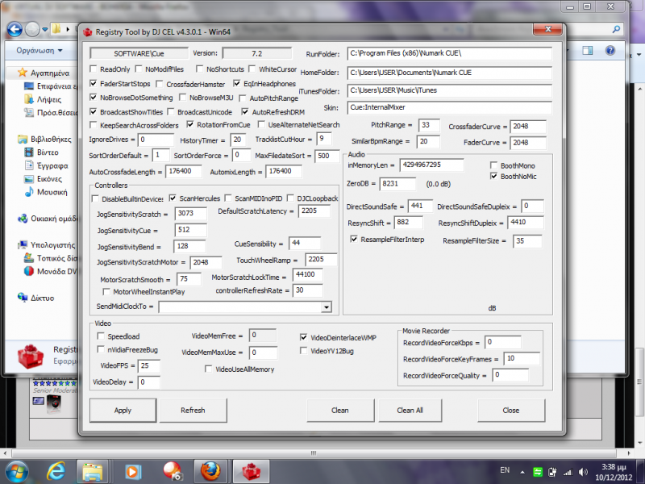Click the RunFolder path field
Viewport: 645px width, 484px height.
(449, 53)
